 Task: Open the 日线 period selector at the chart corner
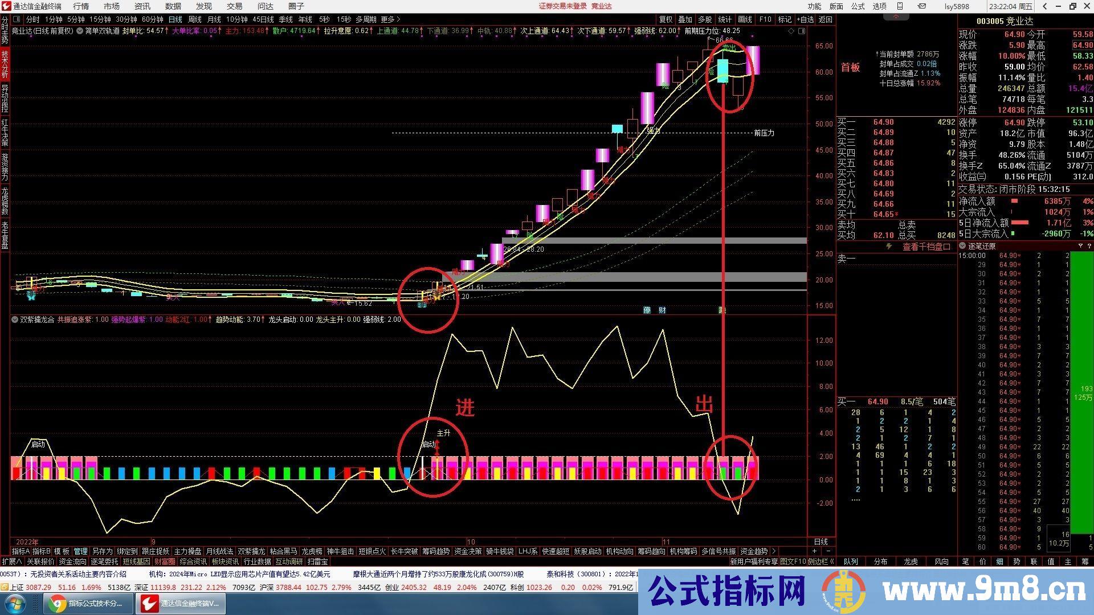[x=820, y=542]
